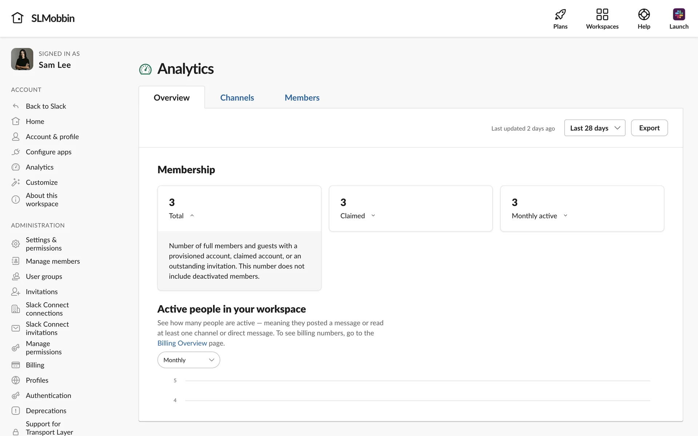Click the SLMobbin home logo icon

coord(17,18)
